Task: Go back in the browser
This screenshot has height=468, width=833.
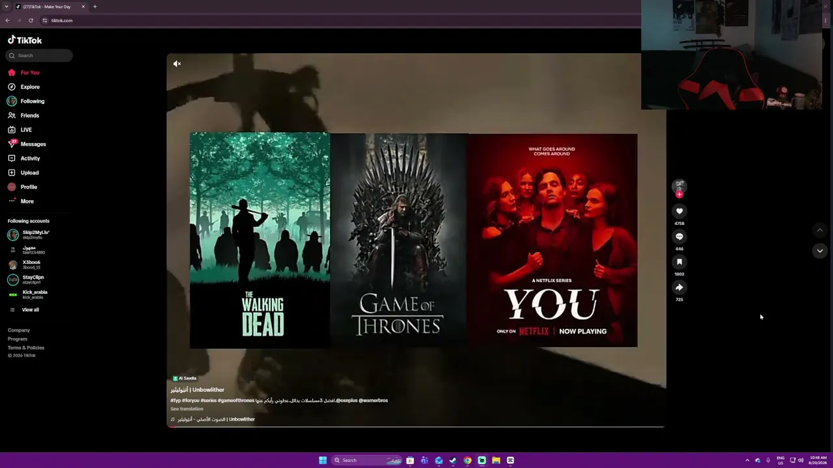Action: click(7, 20)
